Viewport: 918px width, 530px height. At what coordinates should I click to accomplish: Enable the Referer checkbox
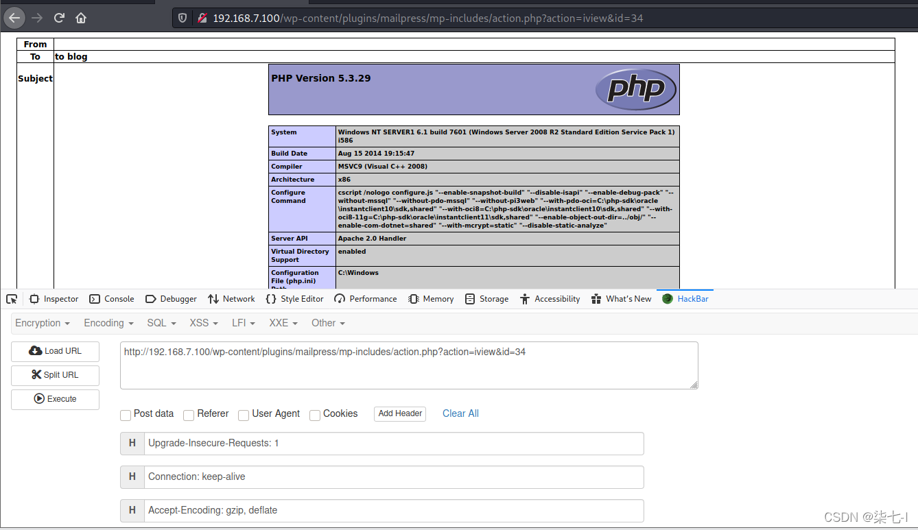click(x=189, y=415)
